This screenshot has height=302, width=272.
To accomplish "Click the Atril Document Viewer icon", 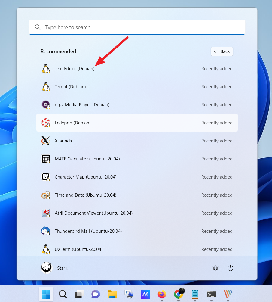I will [x=46, y=213].
